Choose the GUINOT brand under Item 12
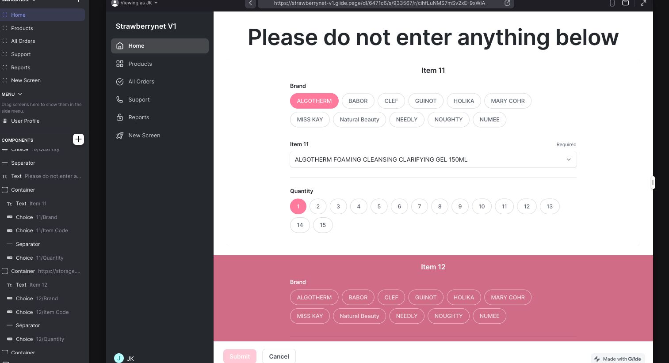The width and height of the screenshot is (669, 363). [x=426, y=298]
